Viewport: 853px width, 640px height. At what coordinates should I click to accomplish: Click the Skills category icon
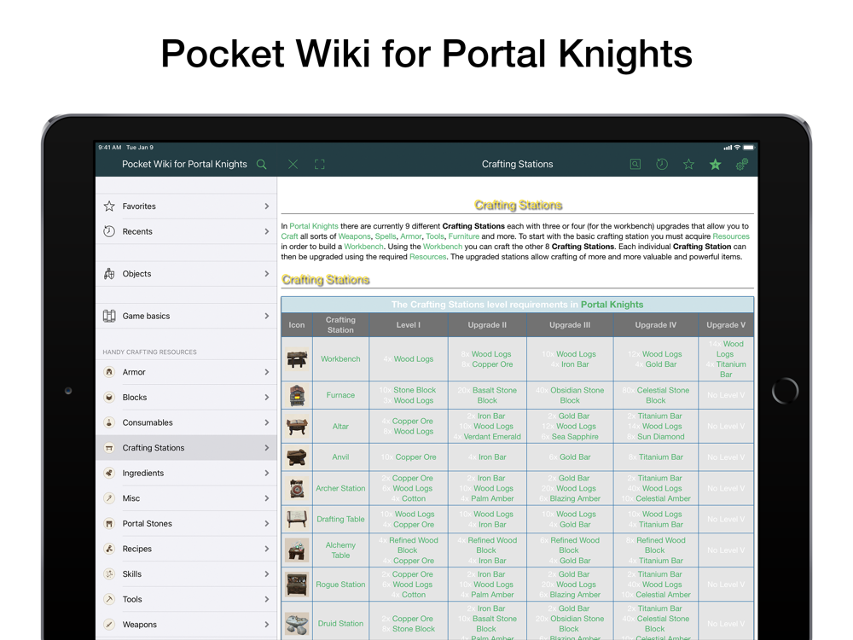click(109, 573)
